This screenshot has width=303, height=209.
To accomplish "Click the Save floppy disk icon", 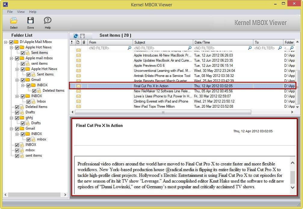I will (30, 20).
